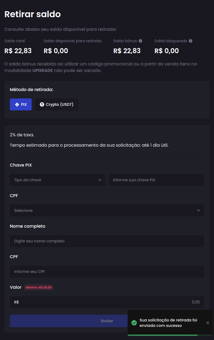Viewport: 214px width, 340px height.
Task: Click the success notification message text
Action: pos(168,323)
